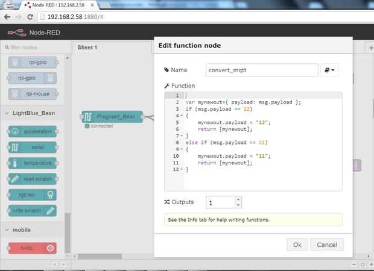The width and height of the screenshot is (374, 271).
Task: Add a new sheet with plus button
Action: pos(370,48)
